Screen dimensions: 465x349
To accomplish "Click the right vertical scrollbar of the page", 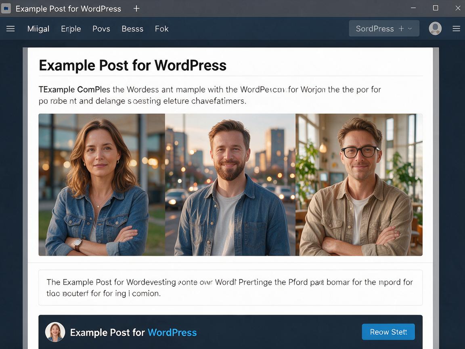I will (436, 198).
